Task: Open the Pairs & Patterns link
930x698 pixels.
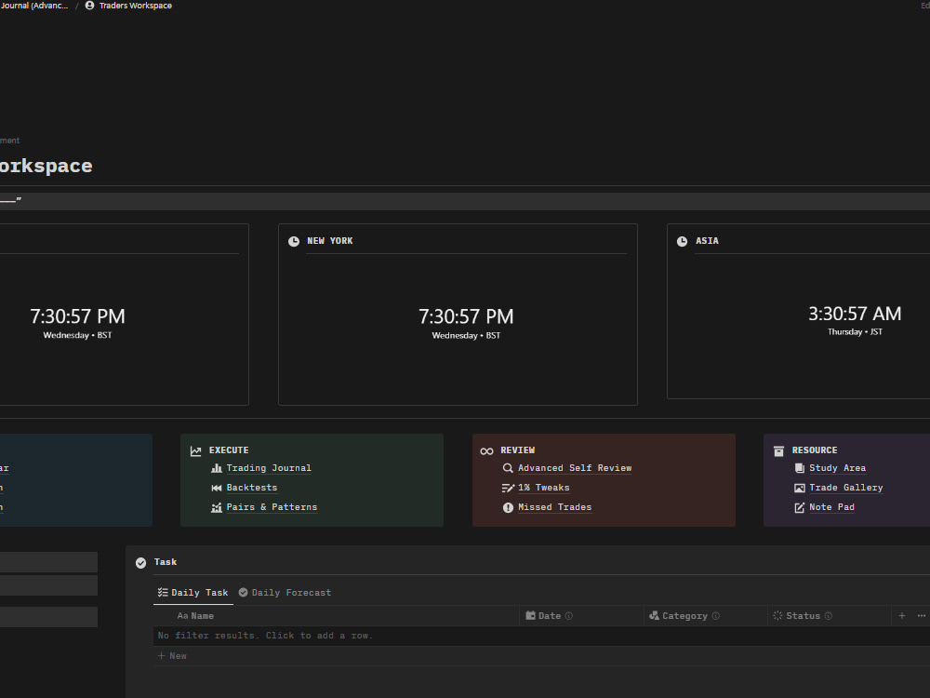Action: tap(272, 507)
